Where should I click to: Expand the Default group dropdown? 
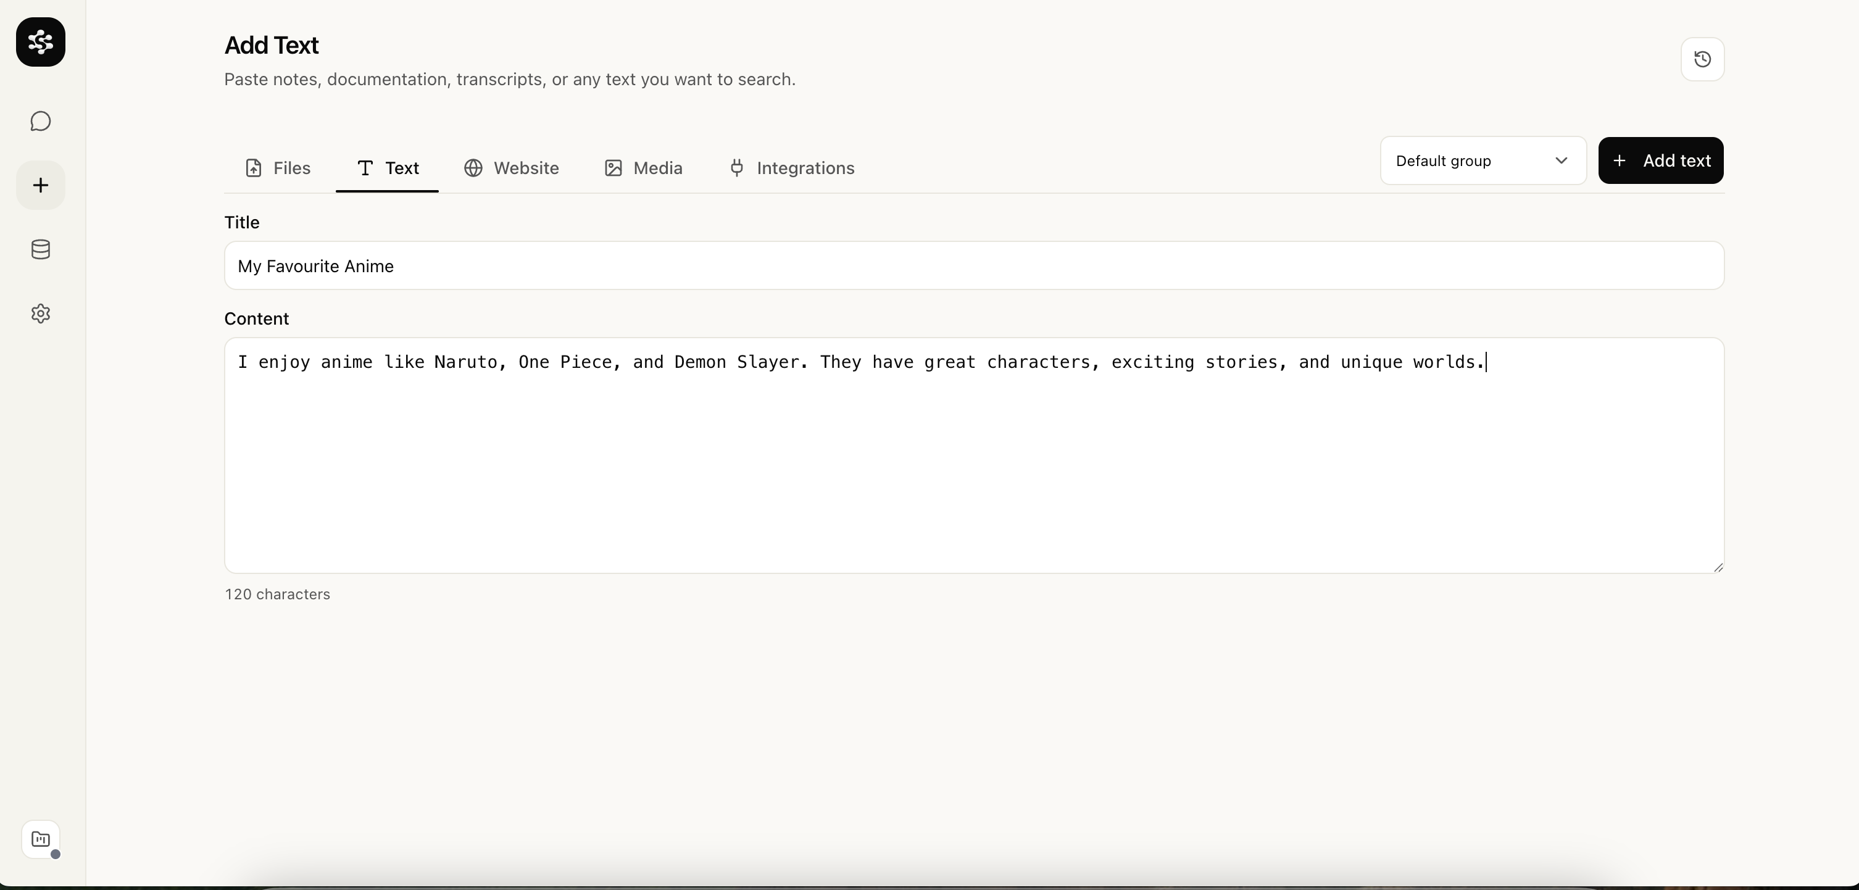coord(1483,160)
